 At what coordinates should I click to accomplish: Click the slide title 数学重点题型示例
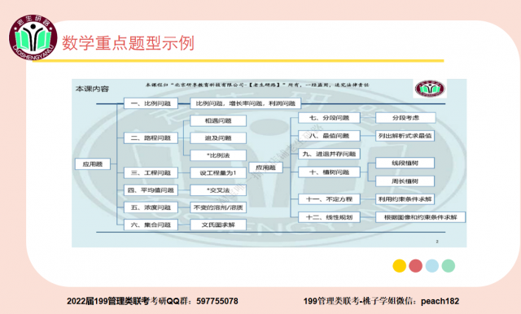128,43
